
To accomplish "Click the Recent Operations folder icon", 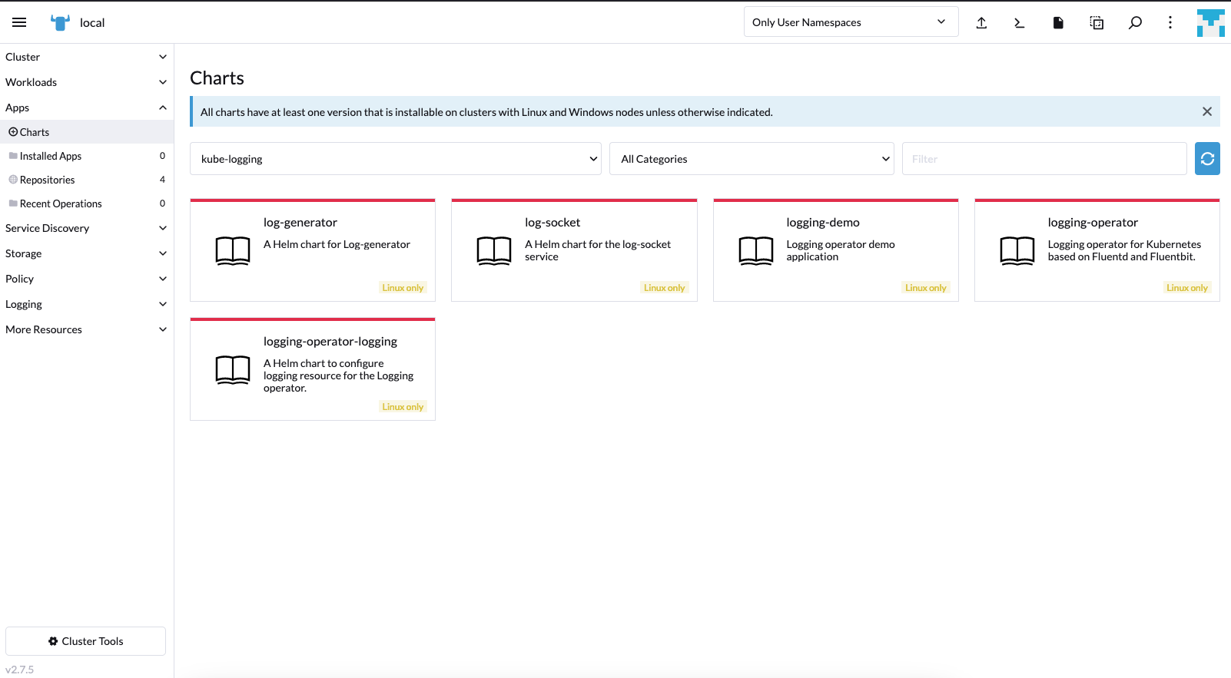I will click(x=13, y=203).
